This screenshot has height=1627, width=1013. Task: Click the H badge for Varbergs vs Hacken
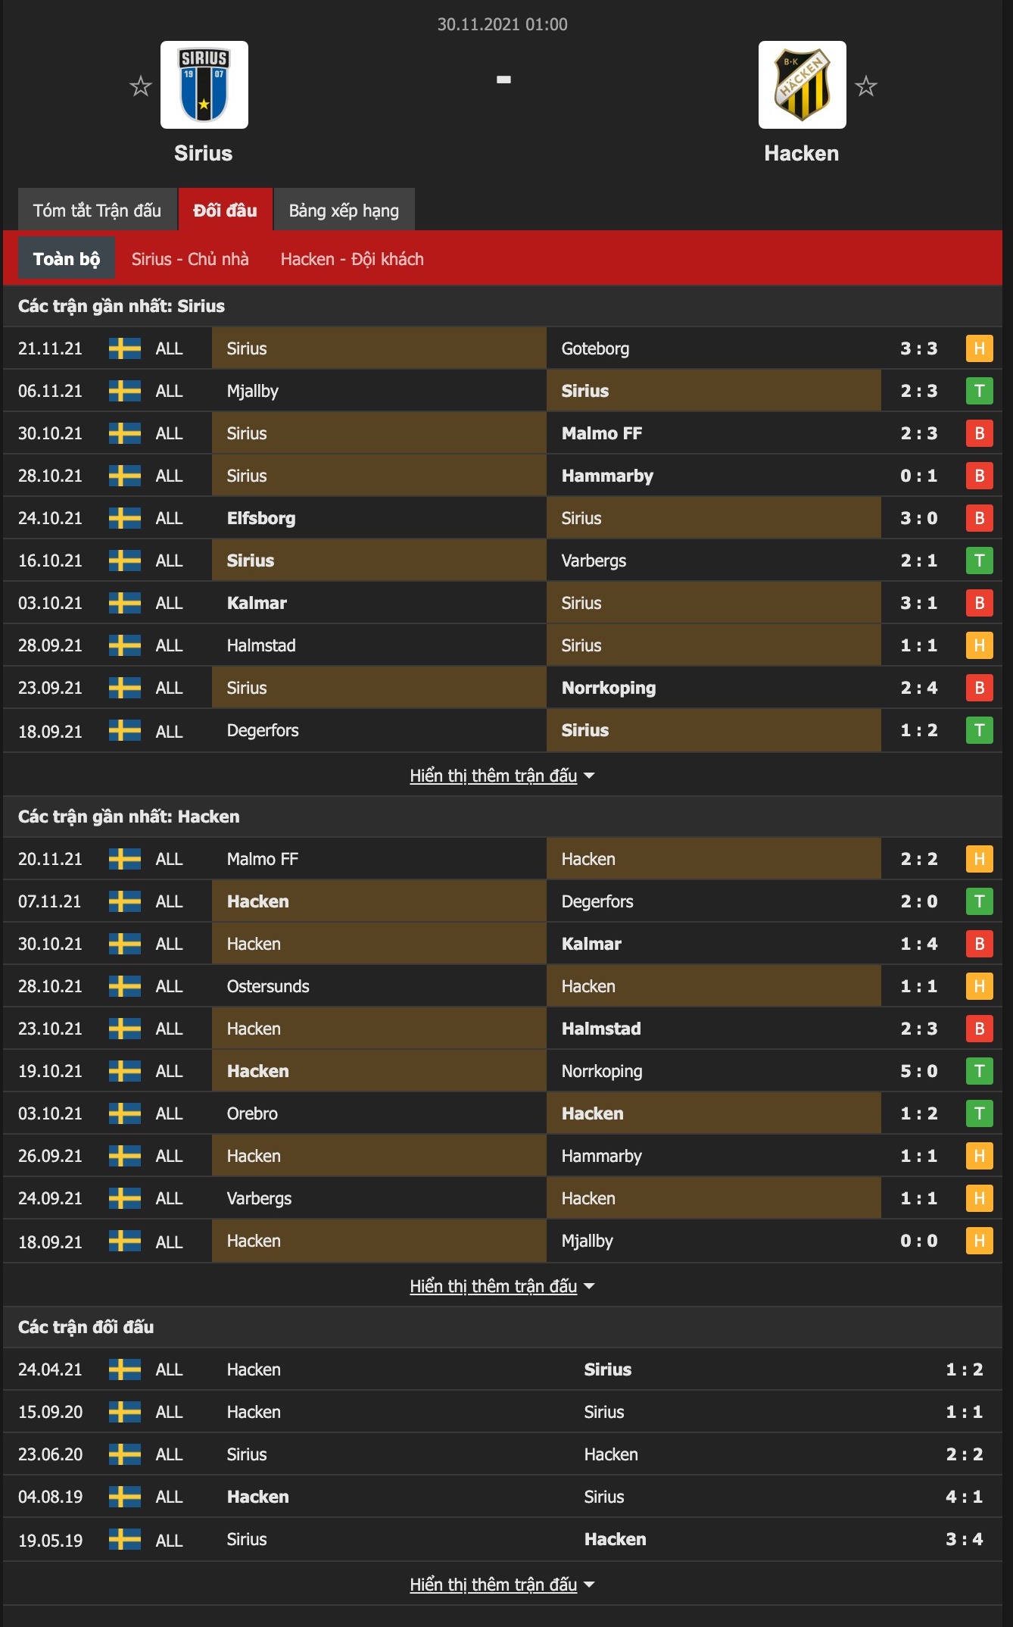(x=979, y=1198)
